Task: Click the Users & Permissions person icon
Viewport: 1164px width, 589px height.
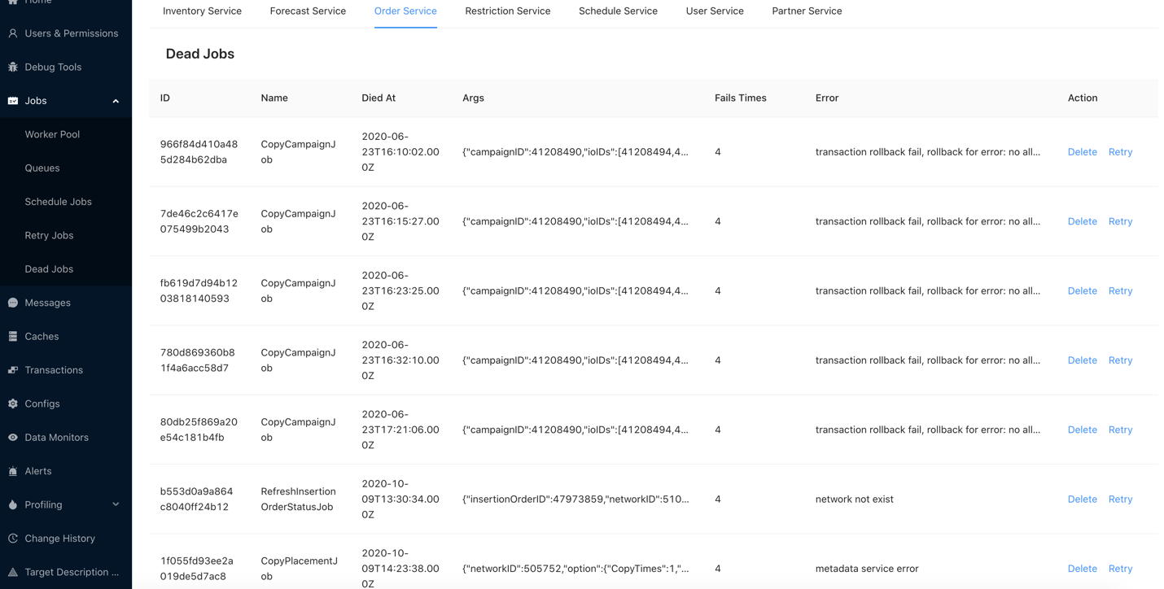Action: click(13, 33)
